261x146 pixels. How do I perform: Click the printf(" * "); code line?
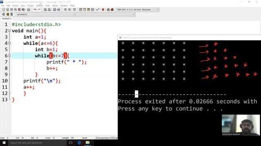66,62
